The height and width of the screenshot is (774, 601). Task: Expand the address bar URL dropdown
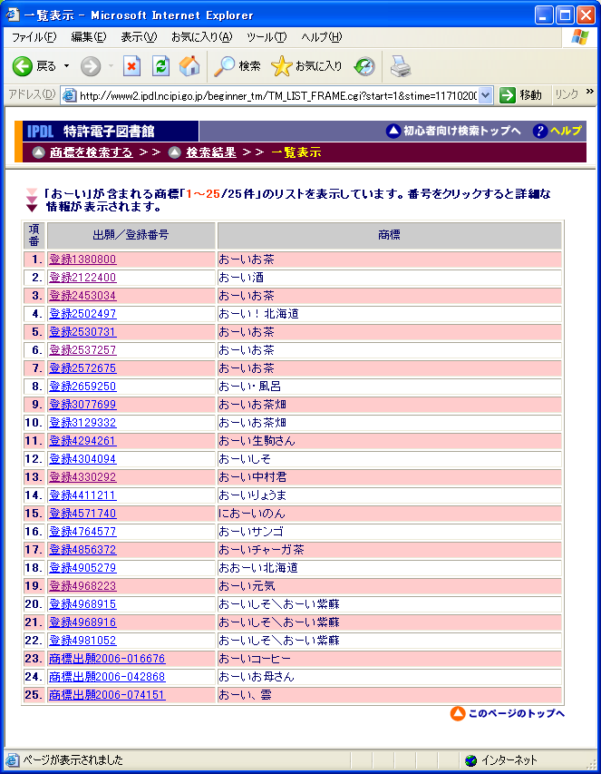click(x=485, y=95)
